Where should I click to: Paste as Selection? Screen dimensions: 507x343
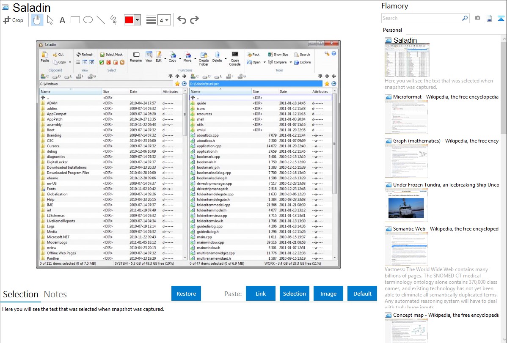click(x=294, y=294)
